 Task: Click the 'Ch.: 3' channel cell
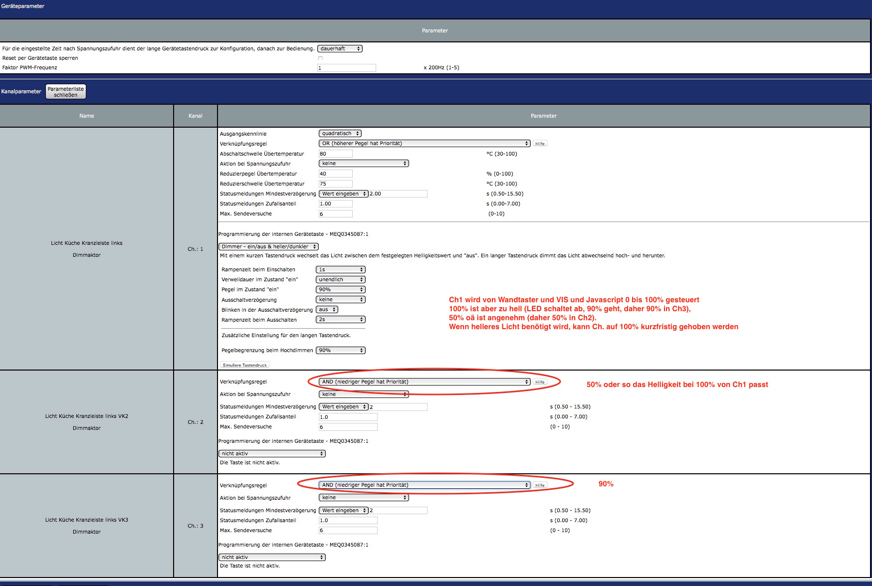pyautogui.click(x=196, y=526)
